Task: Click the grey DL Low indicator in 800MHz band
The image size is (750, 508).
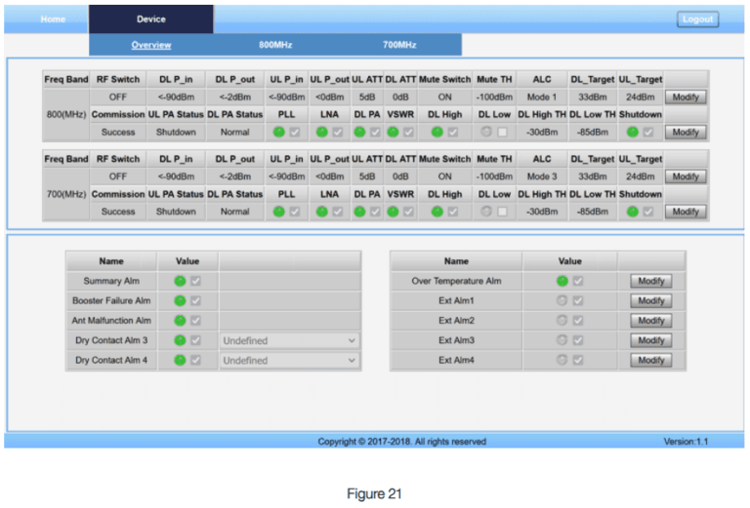Action: point(485,132)
